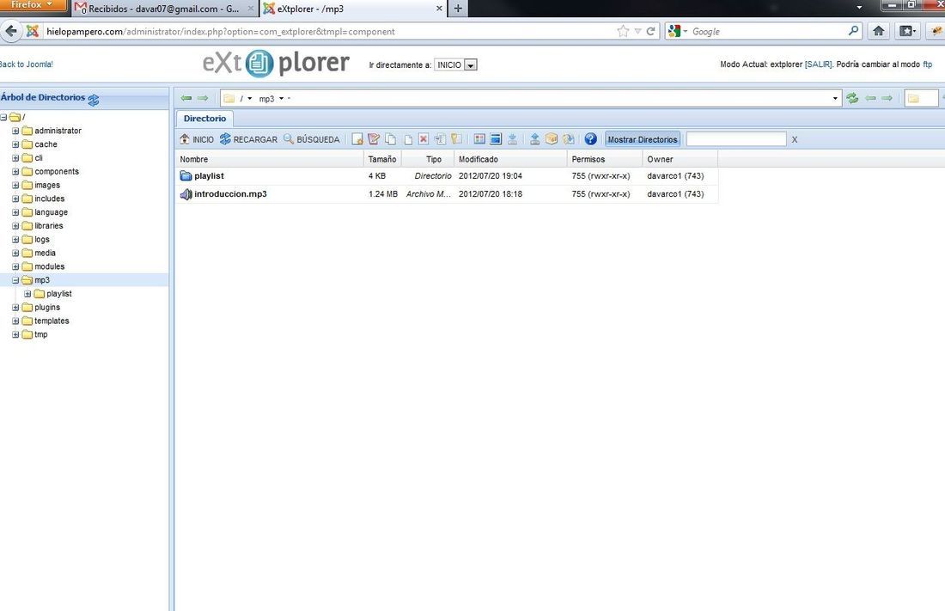The width and height of the screenshot is (945, 611).
Task: Select the templates folder in tree
Action: [x=52, y=321]
